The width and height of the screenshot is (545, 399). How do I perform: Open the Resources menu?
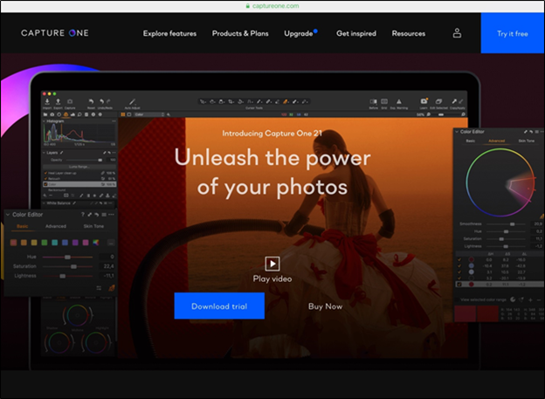[409, 33]
